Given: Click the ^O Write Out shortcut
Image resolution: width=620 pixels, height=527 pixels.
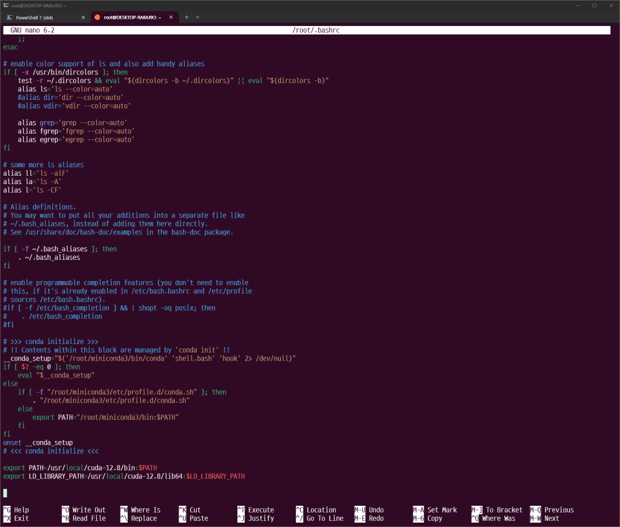Looking at the screenshot, I should click(x=84, y=510).
